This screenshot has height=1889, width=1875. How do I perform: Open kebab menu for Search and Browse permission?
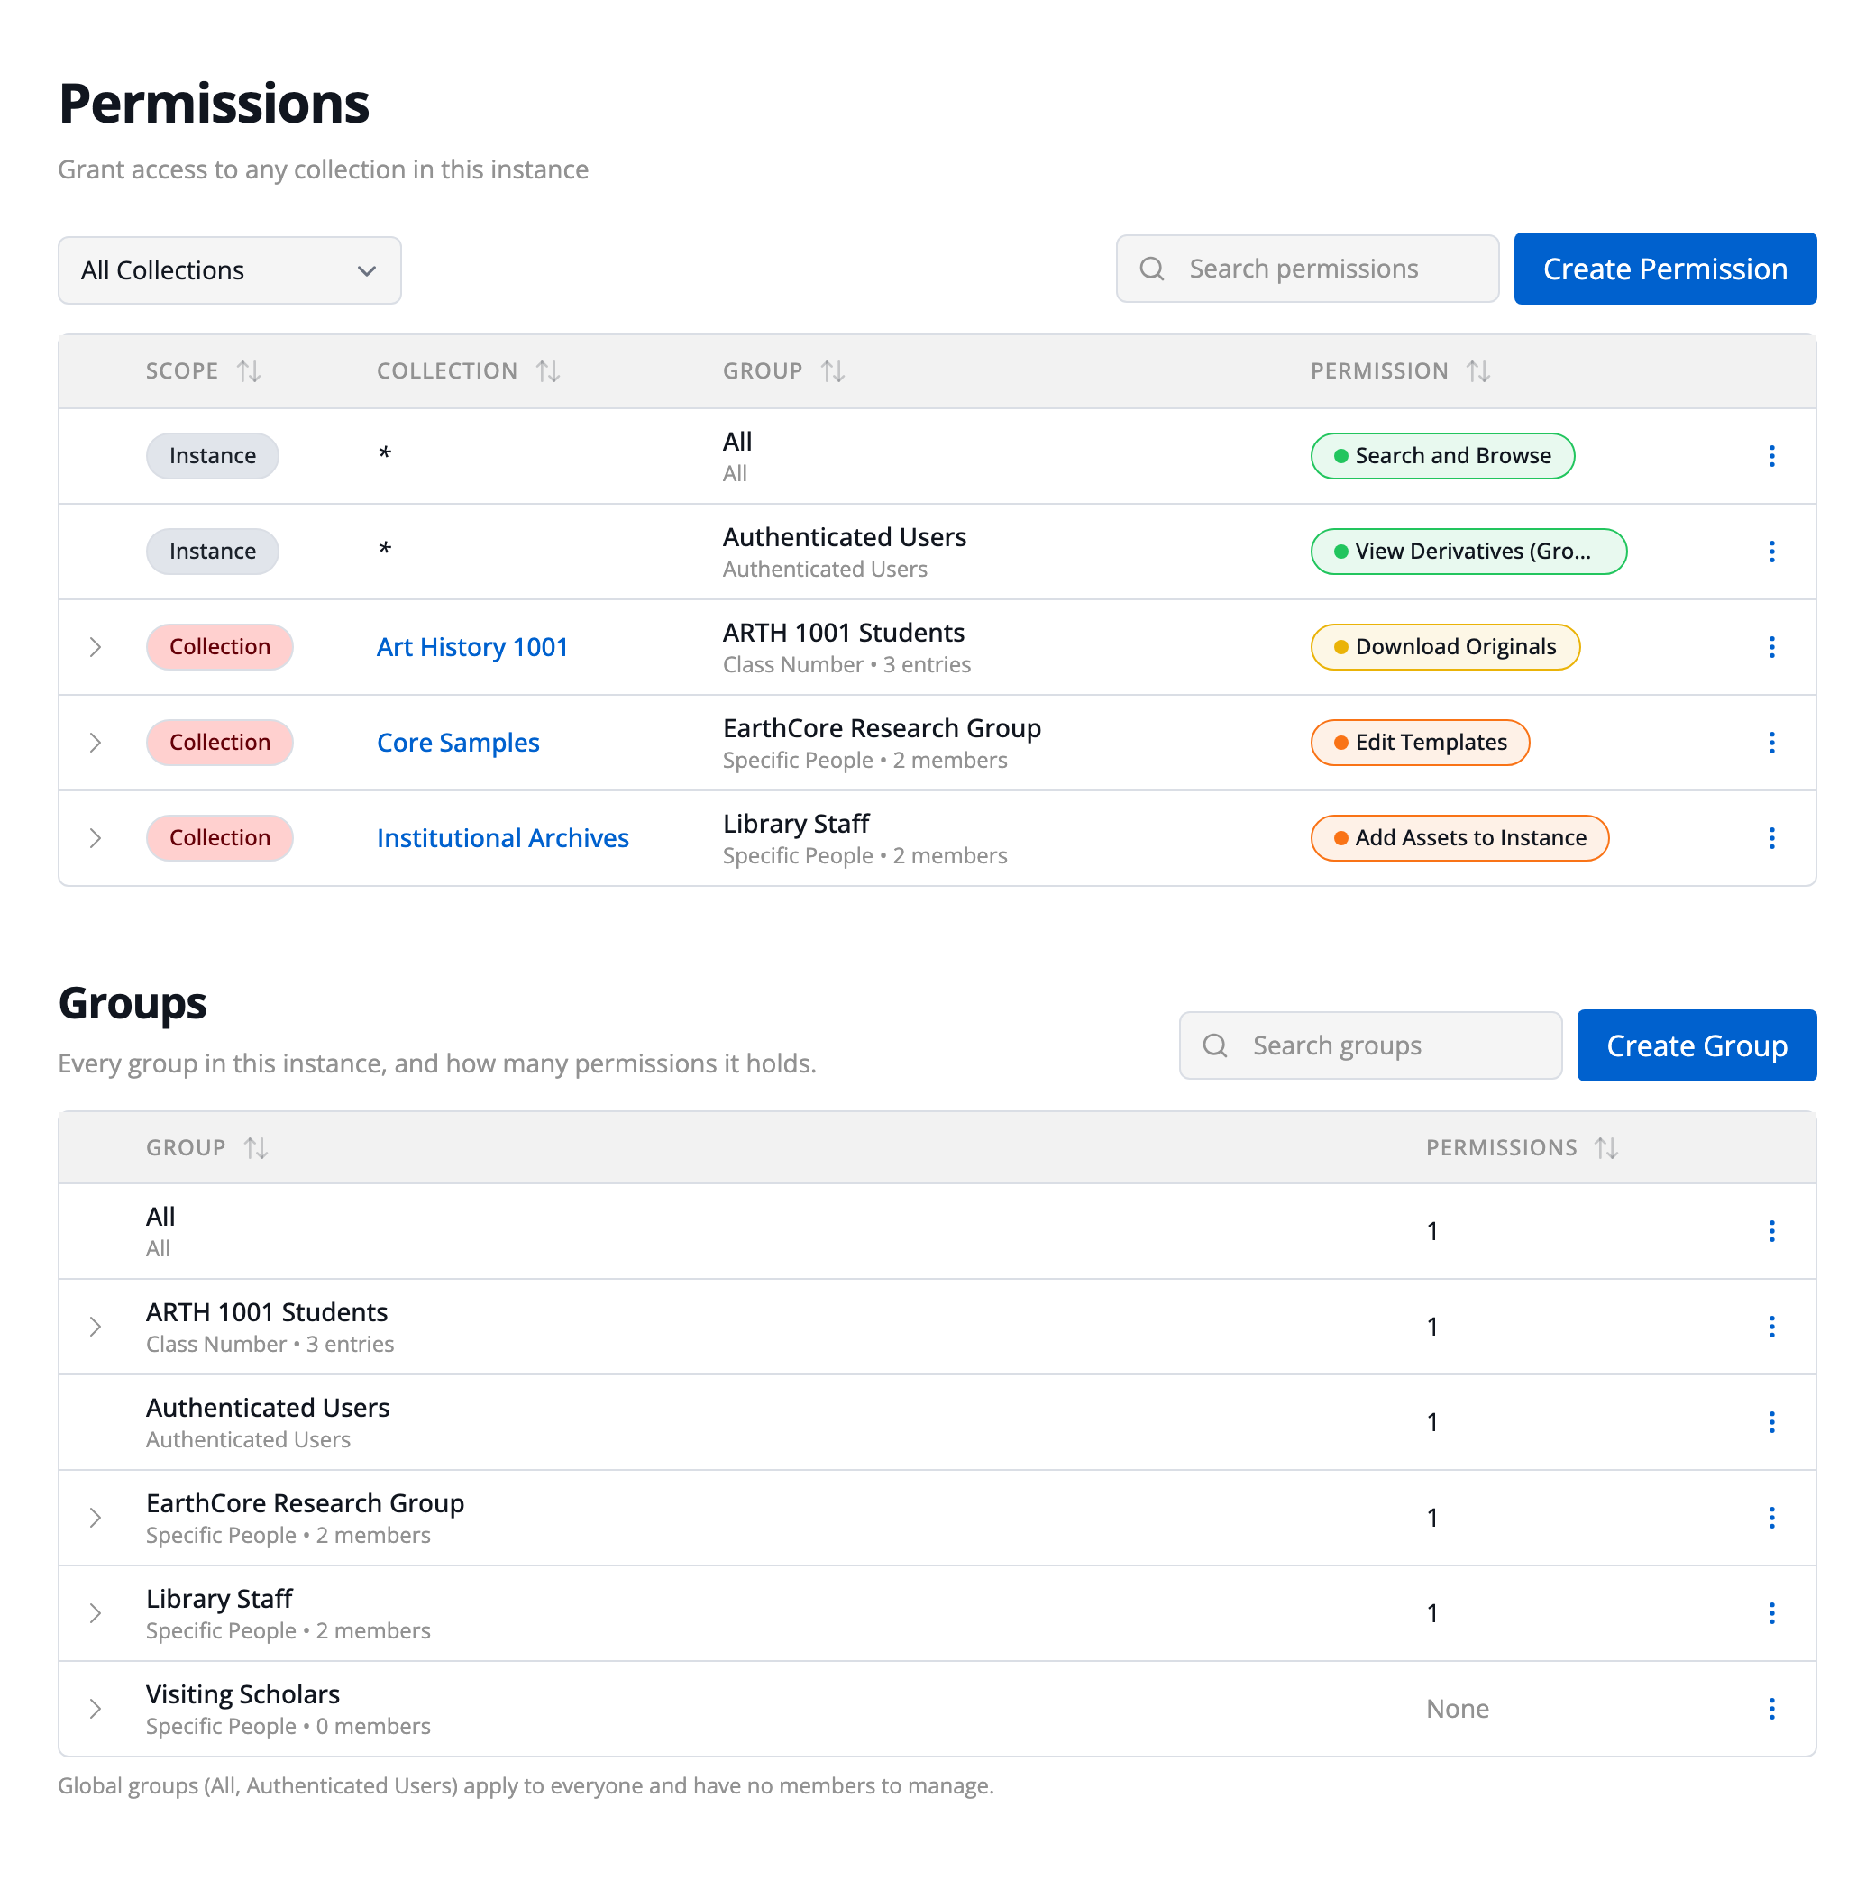click(1771, 456)
